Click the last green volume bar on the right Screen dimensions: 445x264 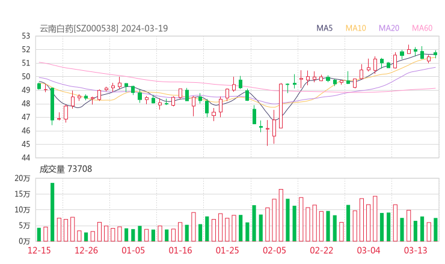pos(435,230)
